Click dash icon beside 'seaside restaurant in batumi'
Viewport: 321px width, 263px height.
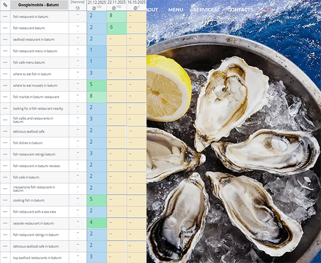point(5,223)
